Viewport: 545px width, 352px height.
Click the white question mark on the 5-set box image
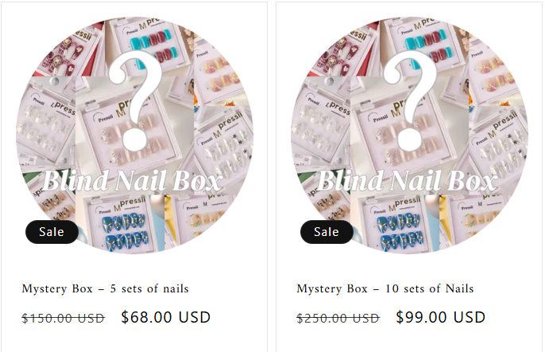click(x=137, y=101)
